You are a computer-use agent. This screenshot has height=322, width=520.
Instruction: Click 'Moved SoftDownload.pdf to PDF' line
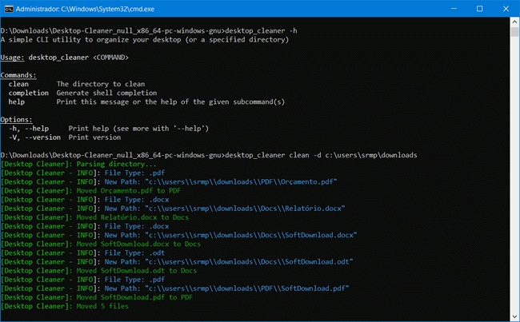pyautogui.click(x=97, y=297)
